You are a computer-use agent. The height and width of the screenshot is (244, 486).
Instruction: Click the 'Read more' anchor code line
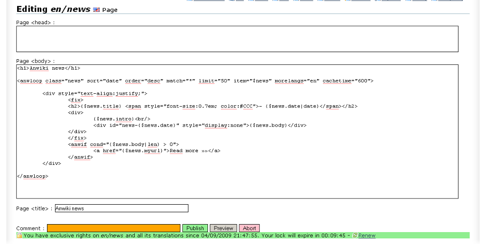tap(157, 151)
